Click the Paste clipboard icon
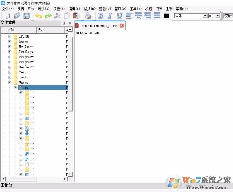233x192 pixels. pyautogui.click(x=76, y=16)
